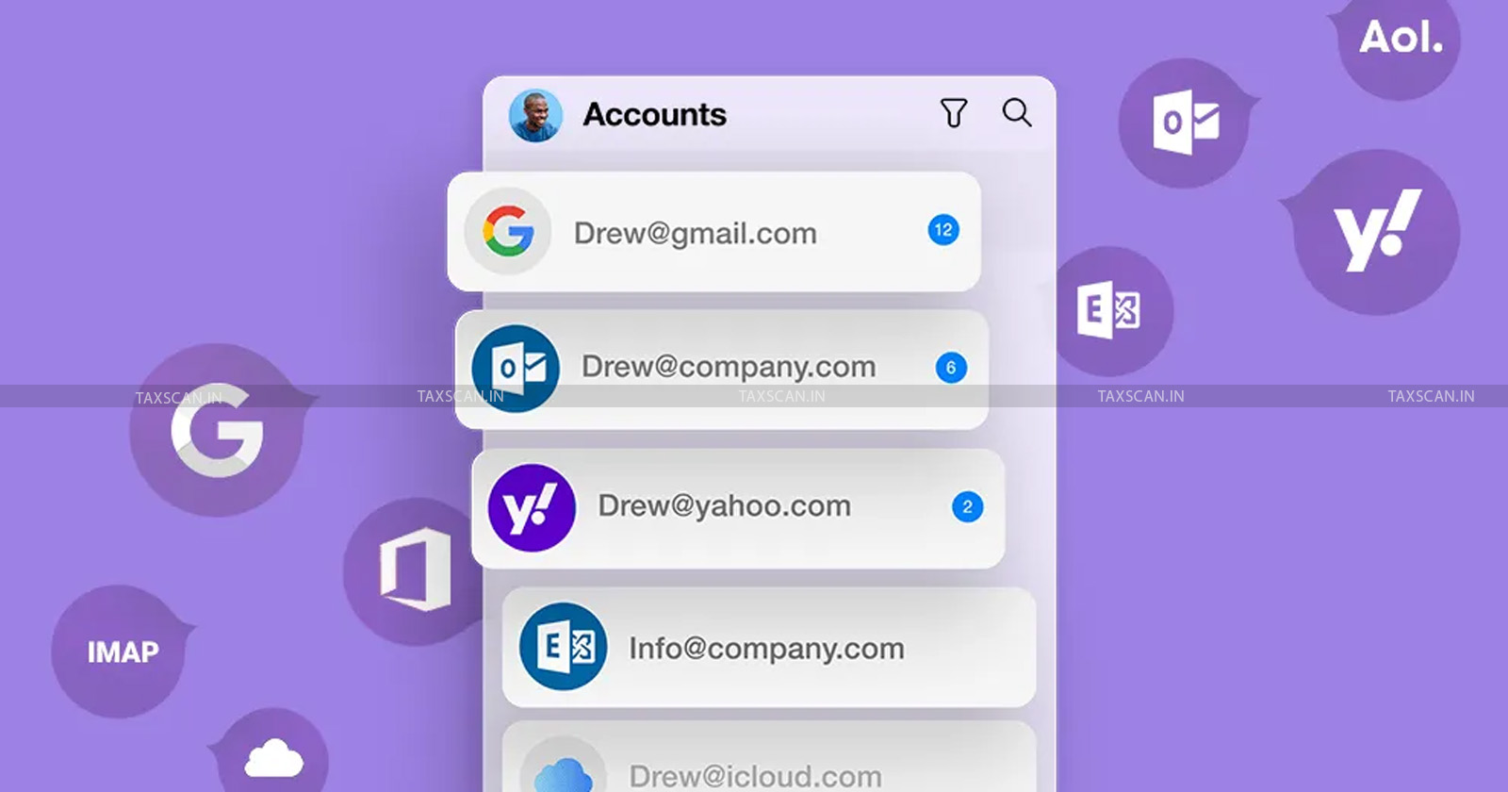
Task: Select the Drew@icloud.com account
Action: pos(755,775)
